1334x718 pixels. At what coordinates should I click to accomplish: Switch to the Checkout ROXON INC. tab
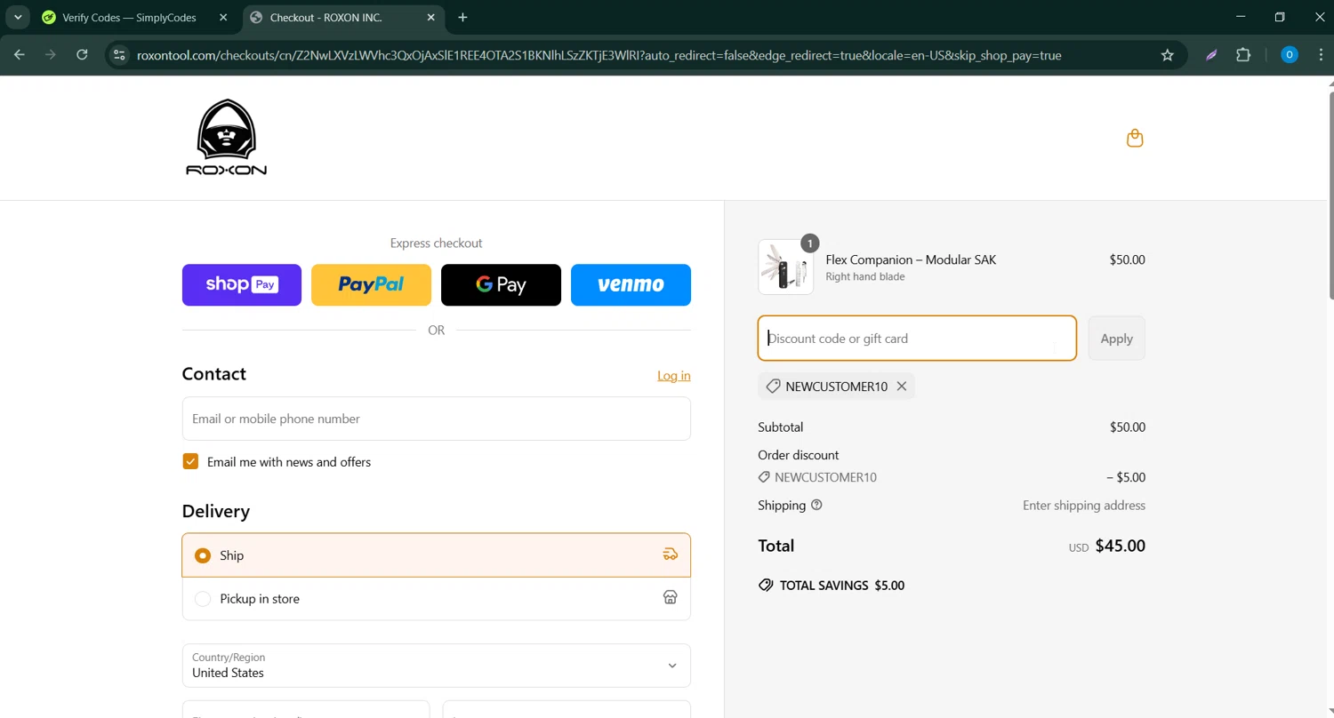click(x=326, y=17)
